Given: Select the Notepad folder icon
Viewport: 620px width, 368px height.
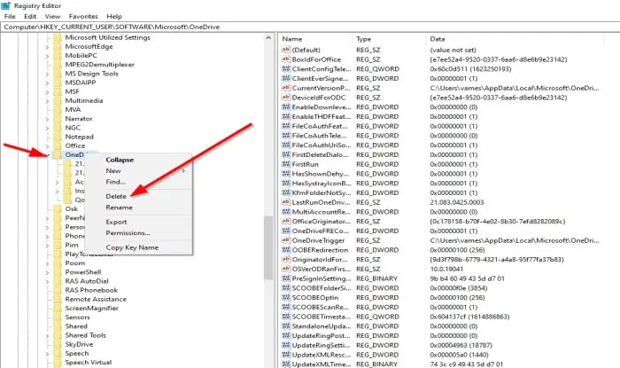Looking at the screenshot, I should click(58, 137).
